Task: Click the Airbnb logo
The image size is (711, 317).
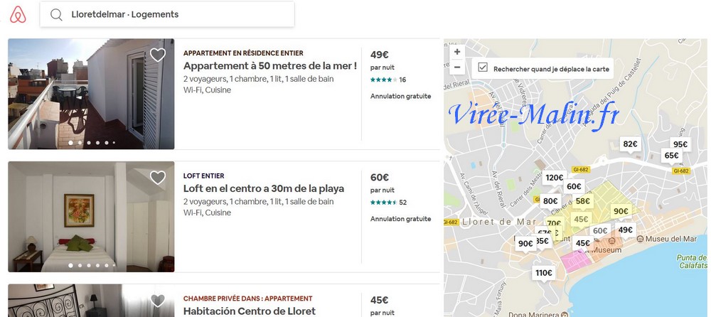Action: (x=18, y=14)
